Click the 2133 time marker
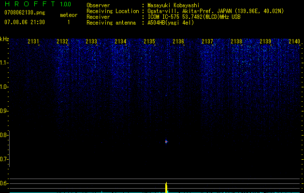The width and height of the screenshot is (304, 193). [91, 41]
